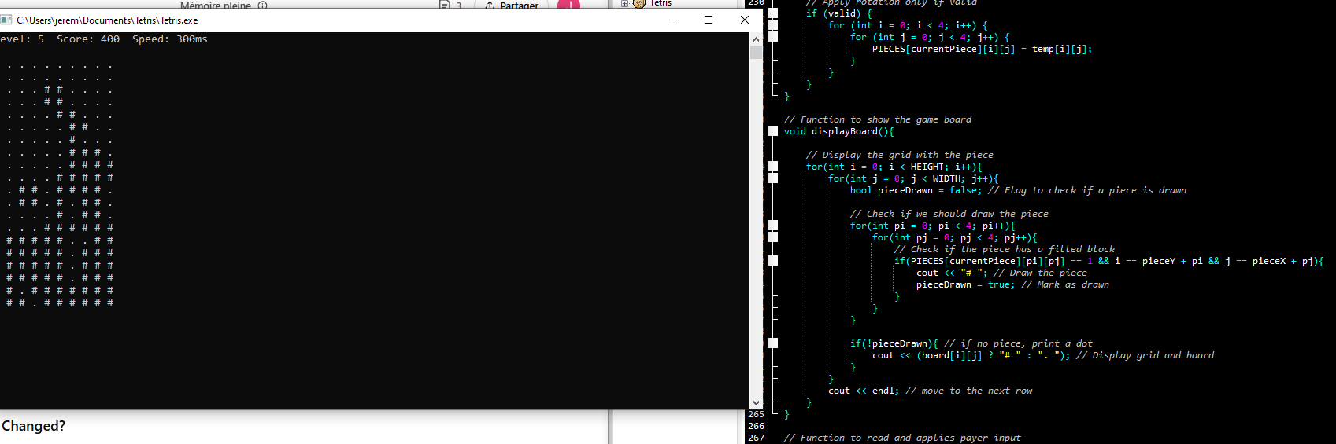
Task: Click the console scrollbar down arrow
Action: (x=757, y=403)
